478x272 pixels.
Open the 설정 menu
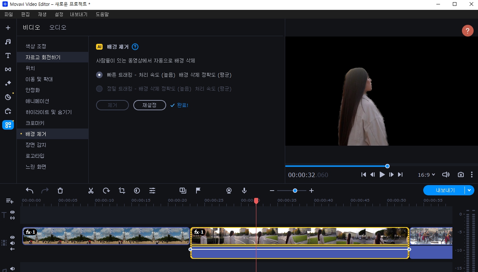click(x=59, y=14)
